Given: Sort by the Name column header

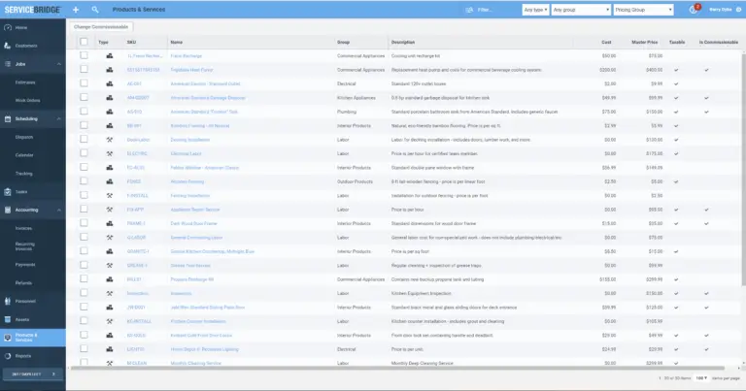Looking at the screenshot, I should 177,43.
